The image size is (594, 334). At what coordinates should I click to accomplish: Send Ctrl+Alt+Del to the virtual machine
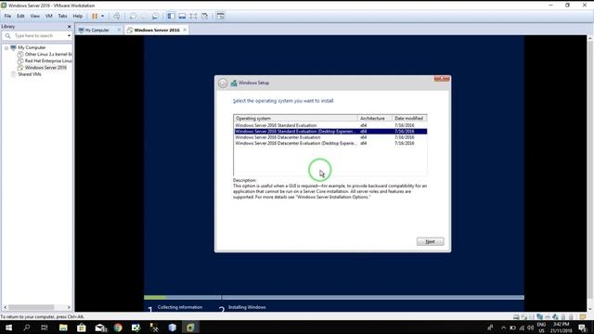pyautogui.click(x=117, y=16)
